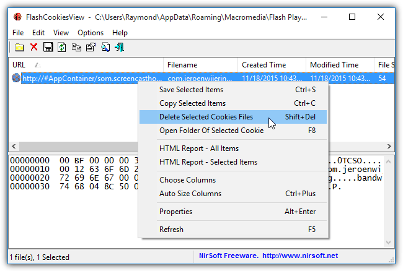Choose Refresh in context menu

point(233,229)
